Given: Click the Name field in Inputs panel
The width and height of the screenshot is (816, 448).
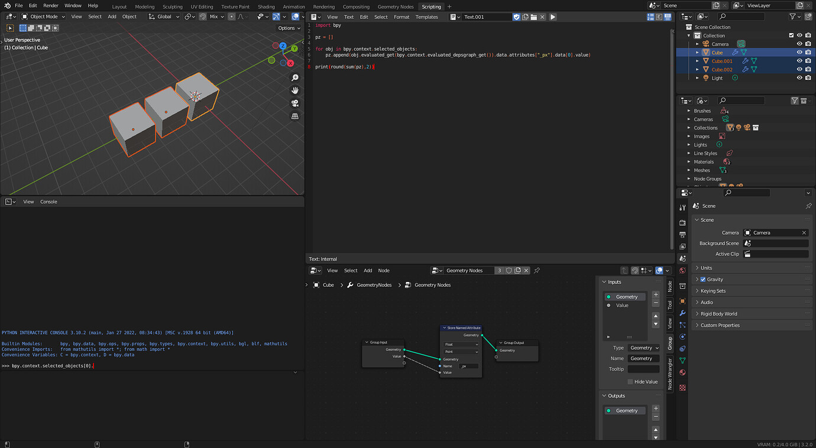Looking at the screenshot, I should pyautogui.click(x=643, y=359).
